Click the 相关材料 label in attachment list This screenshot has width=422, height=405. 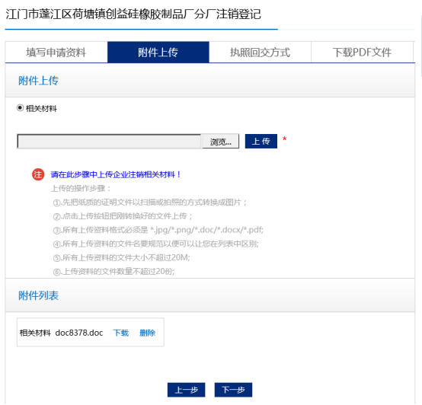point(35,333)
